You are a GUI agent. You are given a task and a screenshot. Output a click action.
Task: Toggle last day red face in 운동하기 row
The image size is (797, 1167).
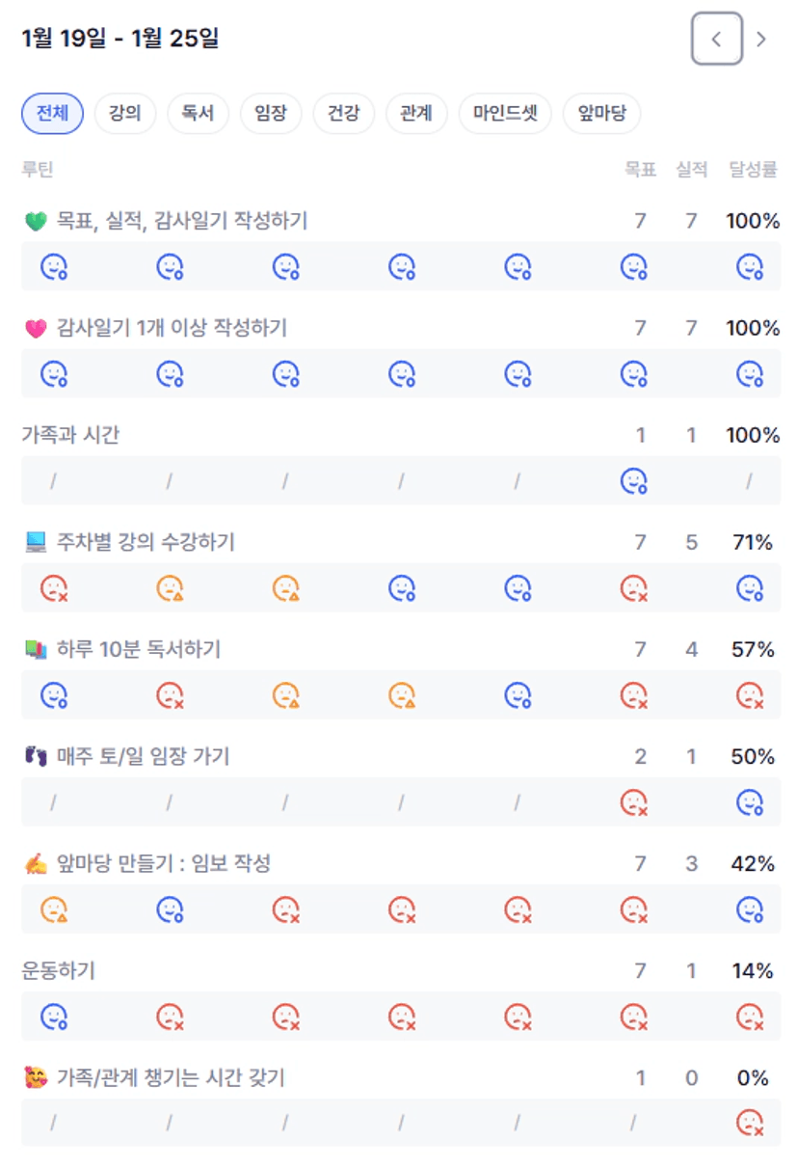pyautogui.click(x=749, y=1016)
